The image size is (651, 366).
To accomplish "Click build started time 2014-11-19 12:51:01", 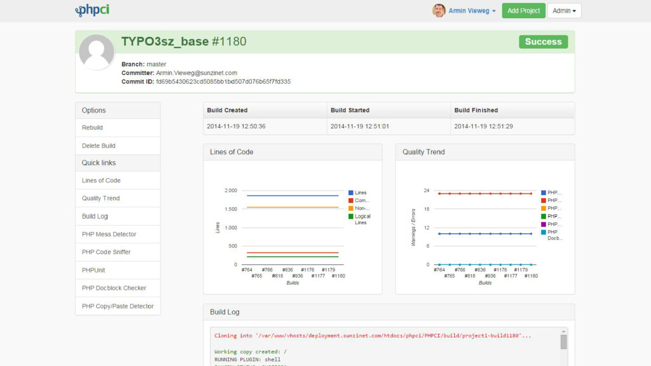I will click(360, 126).
